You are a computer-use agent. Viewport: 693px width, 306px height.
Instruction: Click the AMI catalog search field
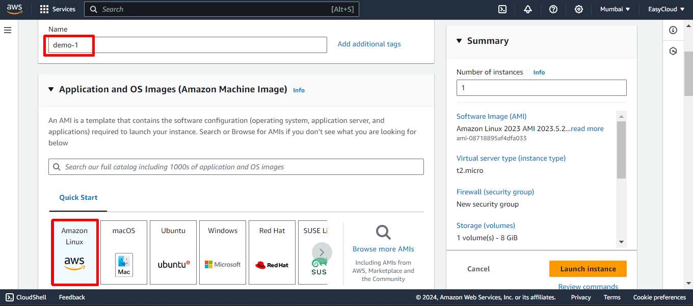coord(236,167)
